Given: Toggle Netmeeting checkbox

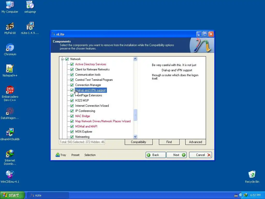Looking at the screenshot, I should [72, 137].
